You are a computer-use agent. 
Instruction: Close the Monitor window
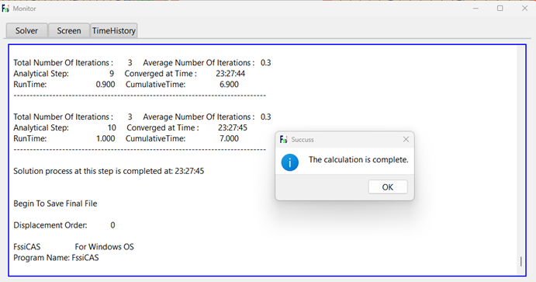(x=524, y=9)
